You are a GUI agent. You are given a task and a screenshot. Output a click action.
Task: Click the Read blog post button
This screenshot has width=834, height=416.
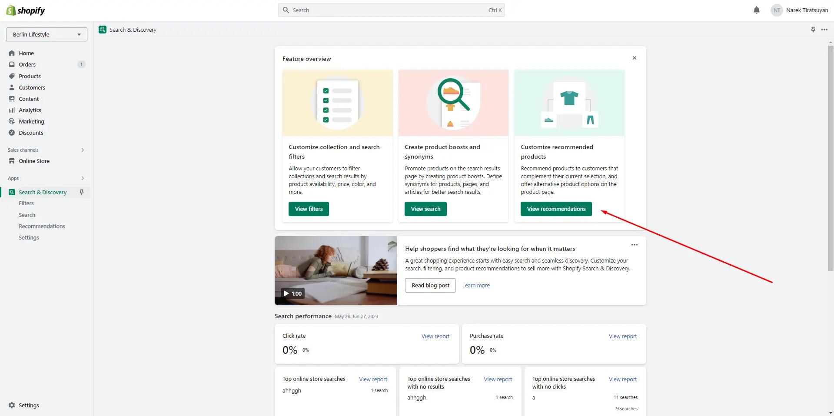[430, 285]
